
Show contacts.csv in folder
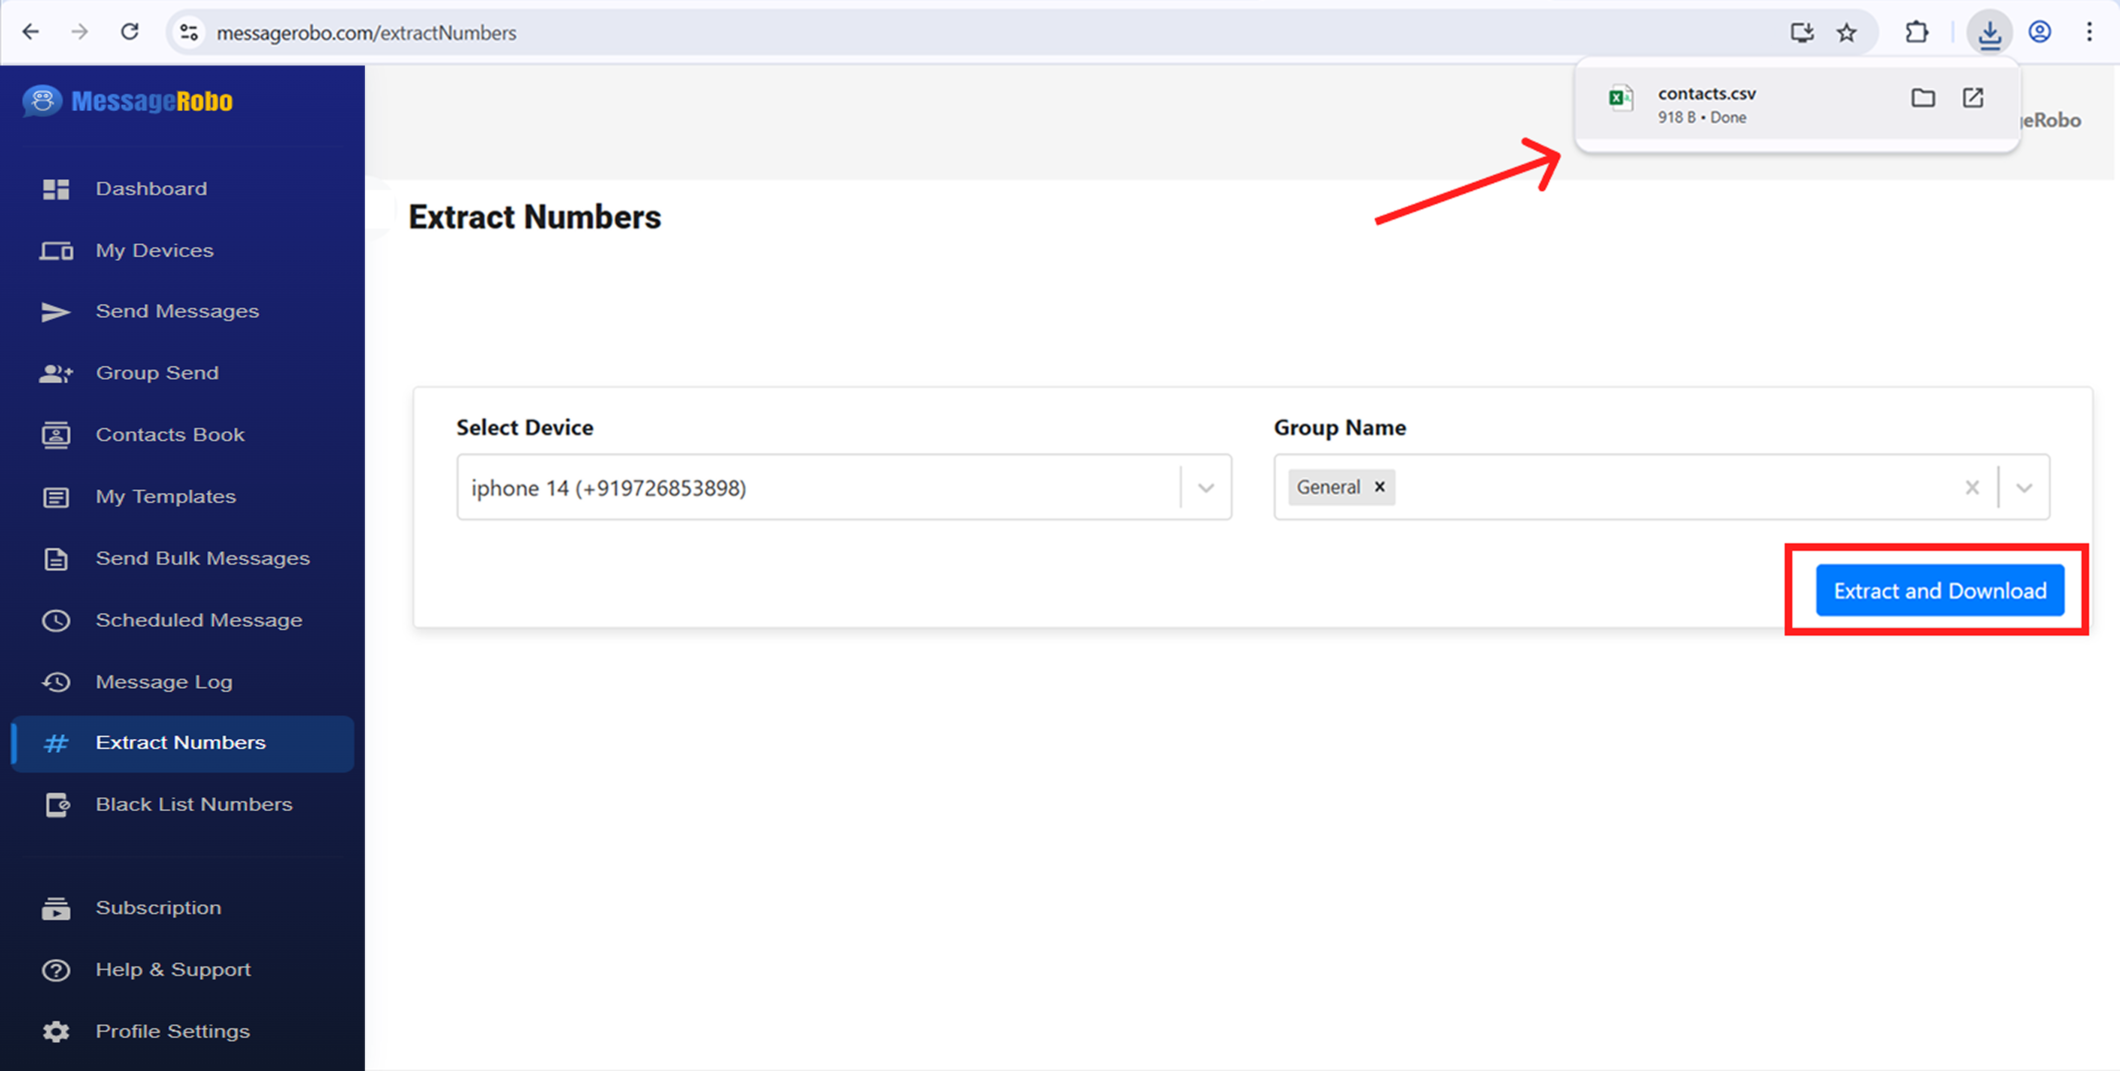[x=1923, y=98]
